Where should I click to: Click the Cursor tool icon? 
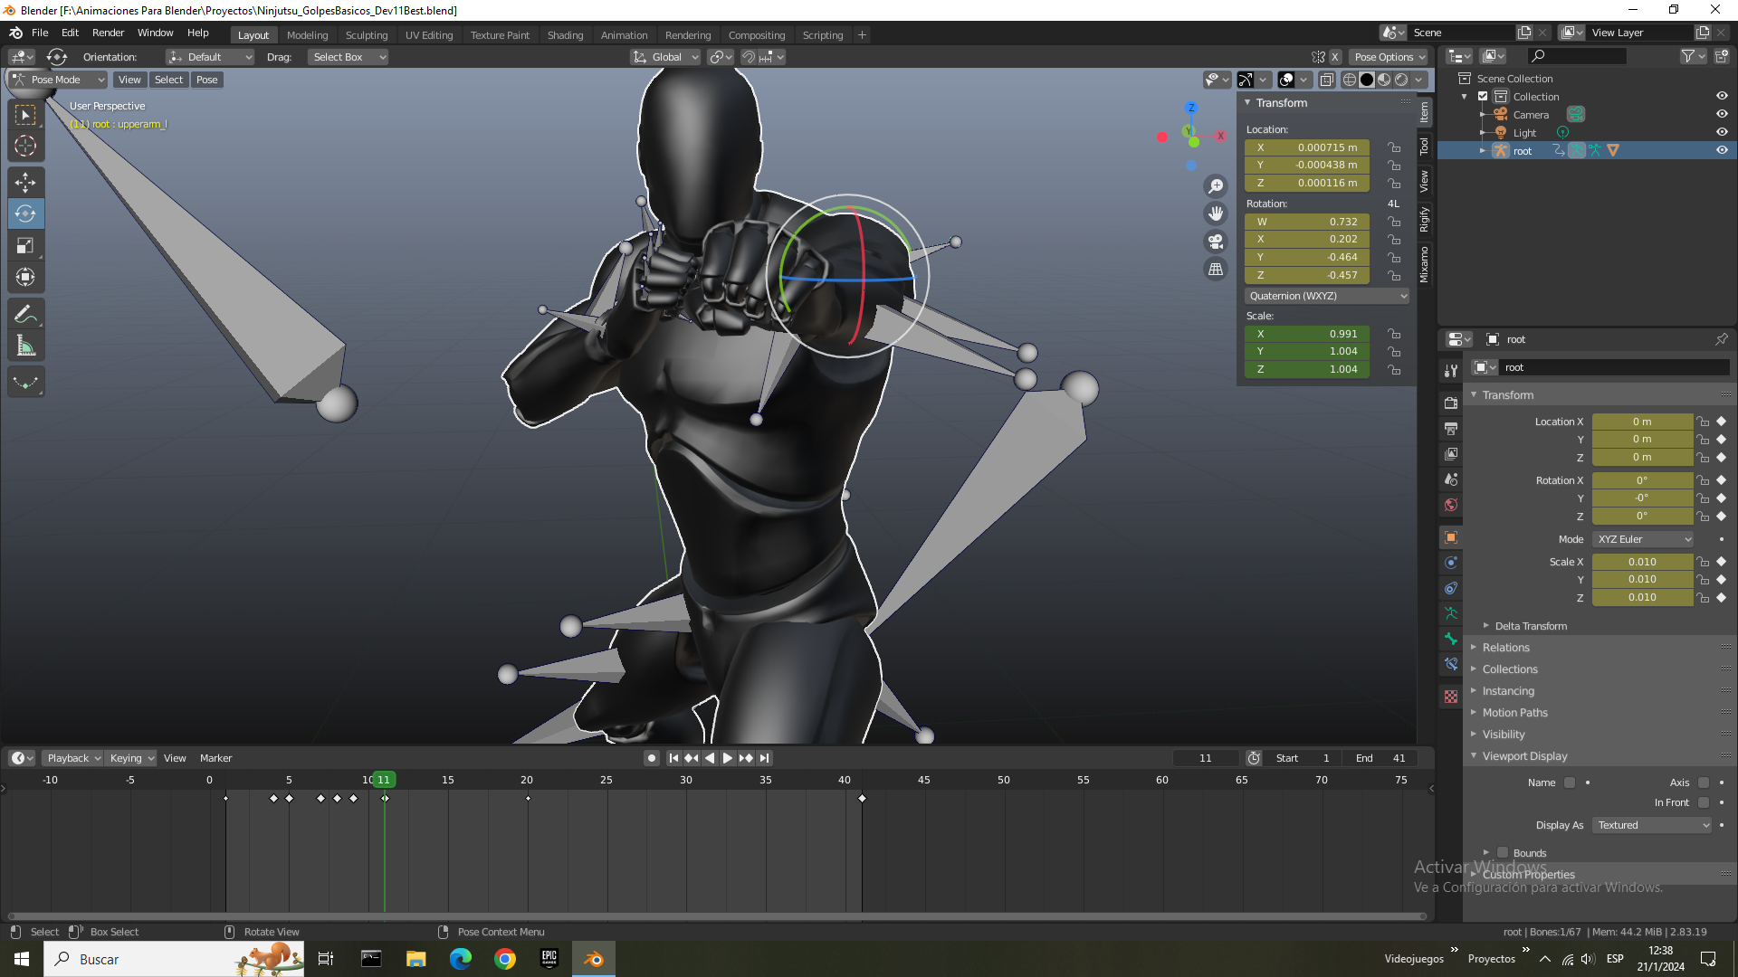point(25,146)
